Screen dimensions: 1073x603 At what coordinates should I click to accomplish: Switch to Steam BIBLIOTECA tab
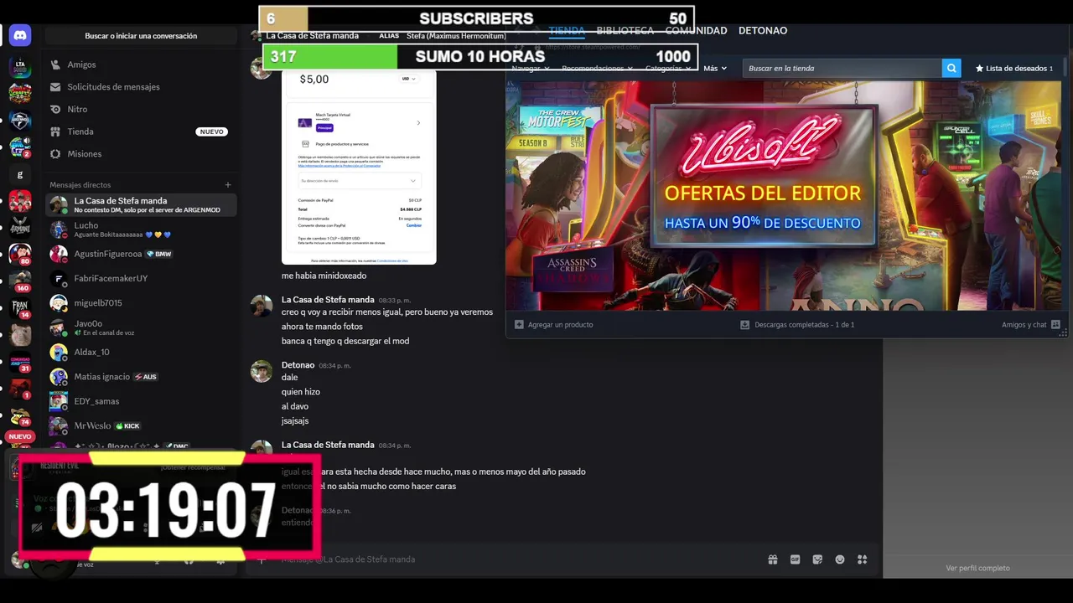tap(625, 31)
